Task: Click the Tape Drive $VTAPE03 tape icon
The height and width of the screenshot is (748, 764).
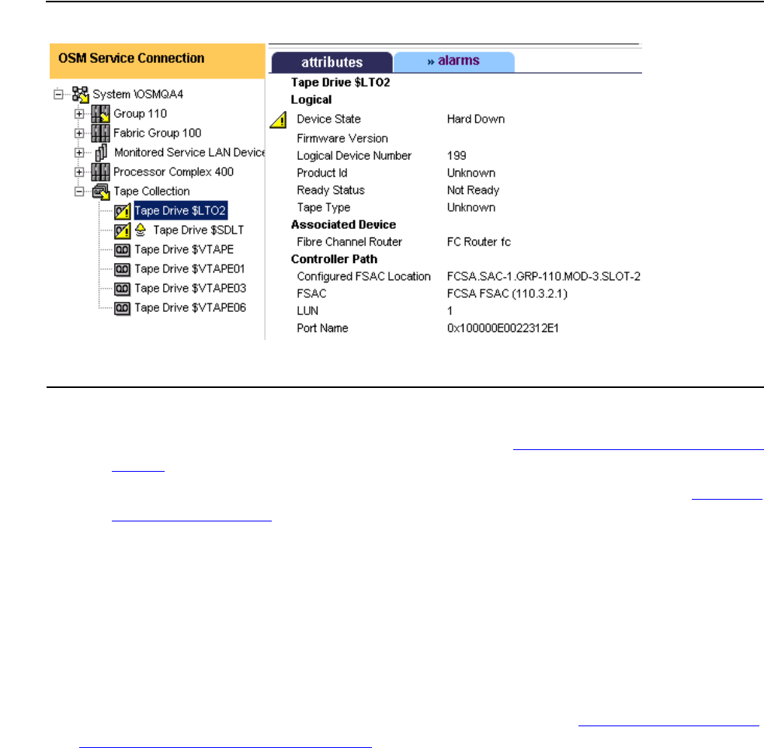Action: tap(123, 289)
